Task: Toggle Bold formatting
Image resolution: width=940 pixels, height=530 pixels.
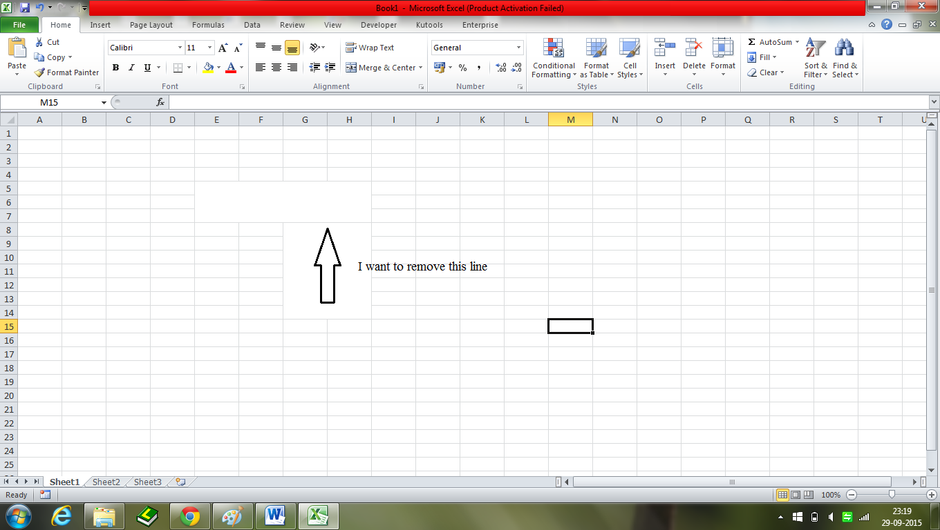Action: pyautogui.click(x=115, y=68)
